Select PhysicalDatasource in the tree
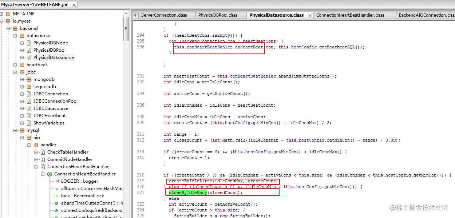 [x=54, y=58]
